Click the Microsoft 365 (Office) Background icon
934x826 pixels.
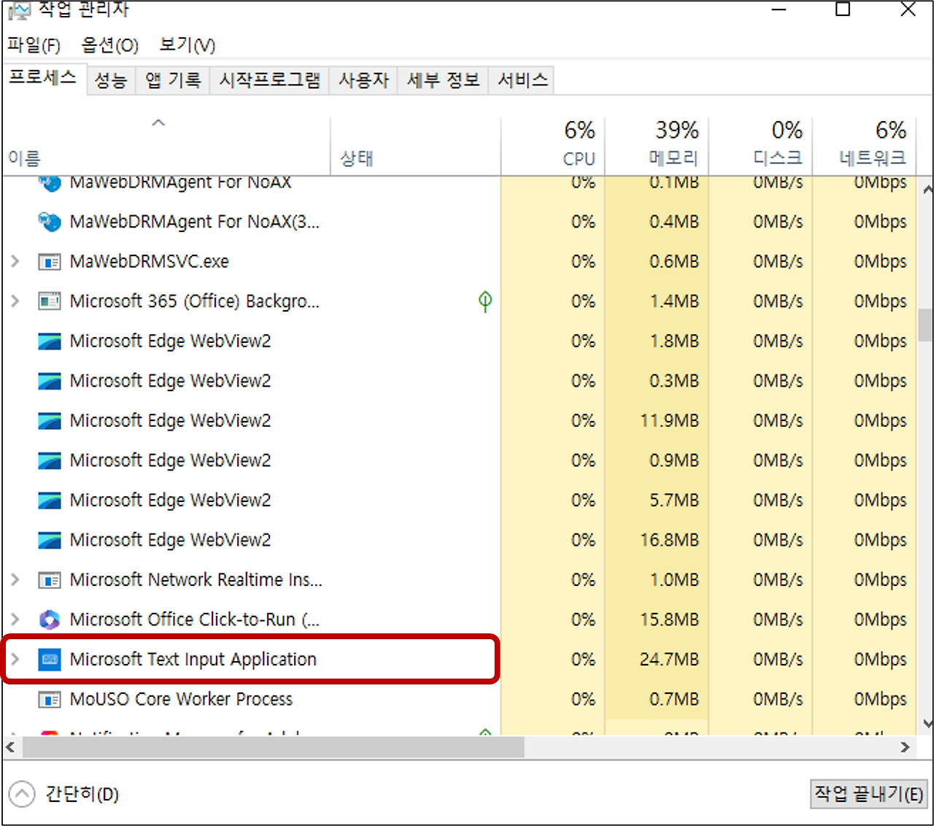[x=49, y=301]
